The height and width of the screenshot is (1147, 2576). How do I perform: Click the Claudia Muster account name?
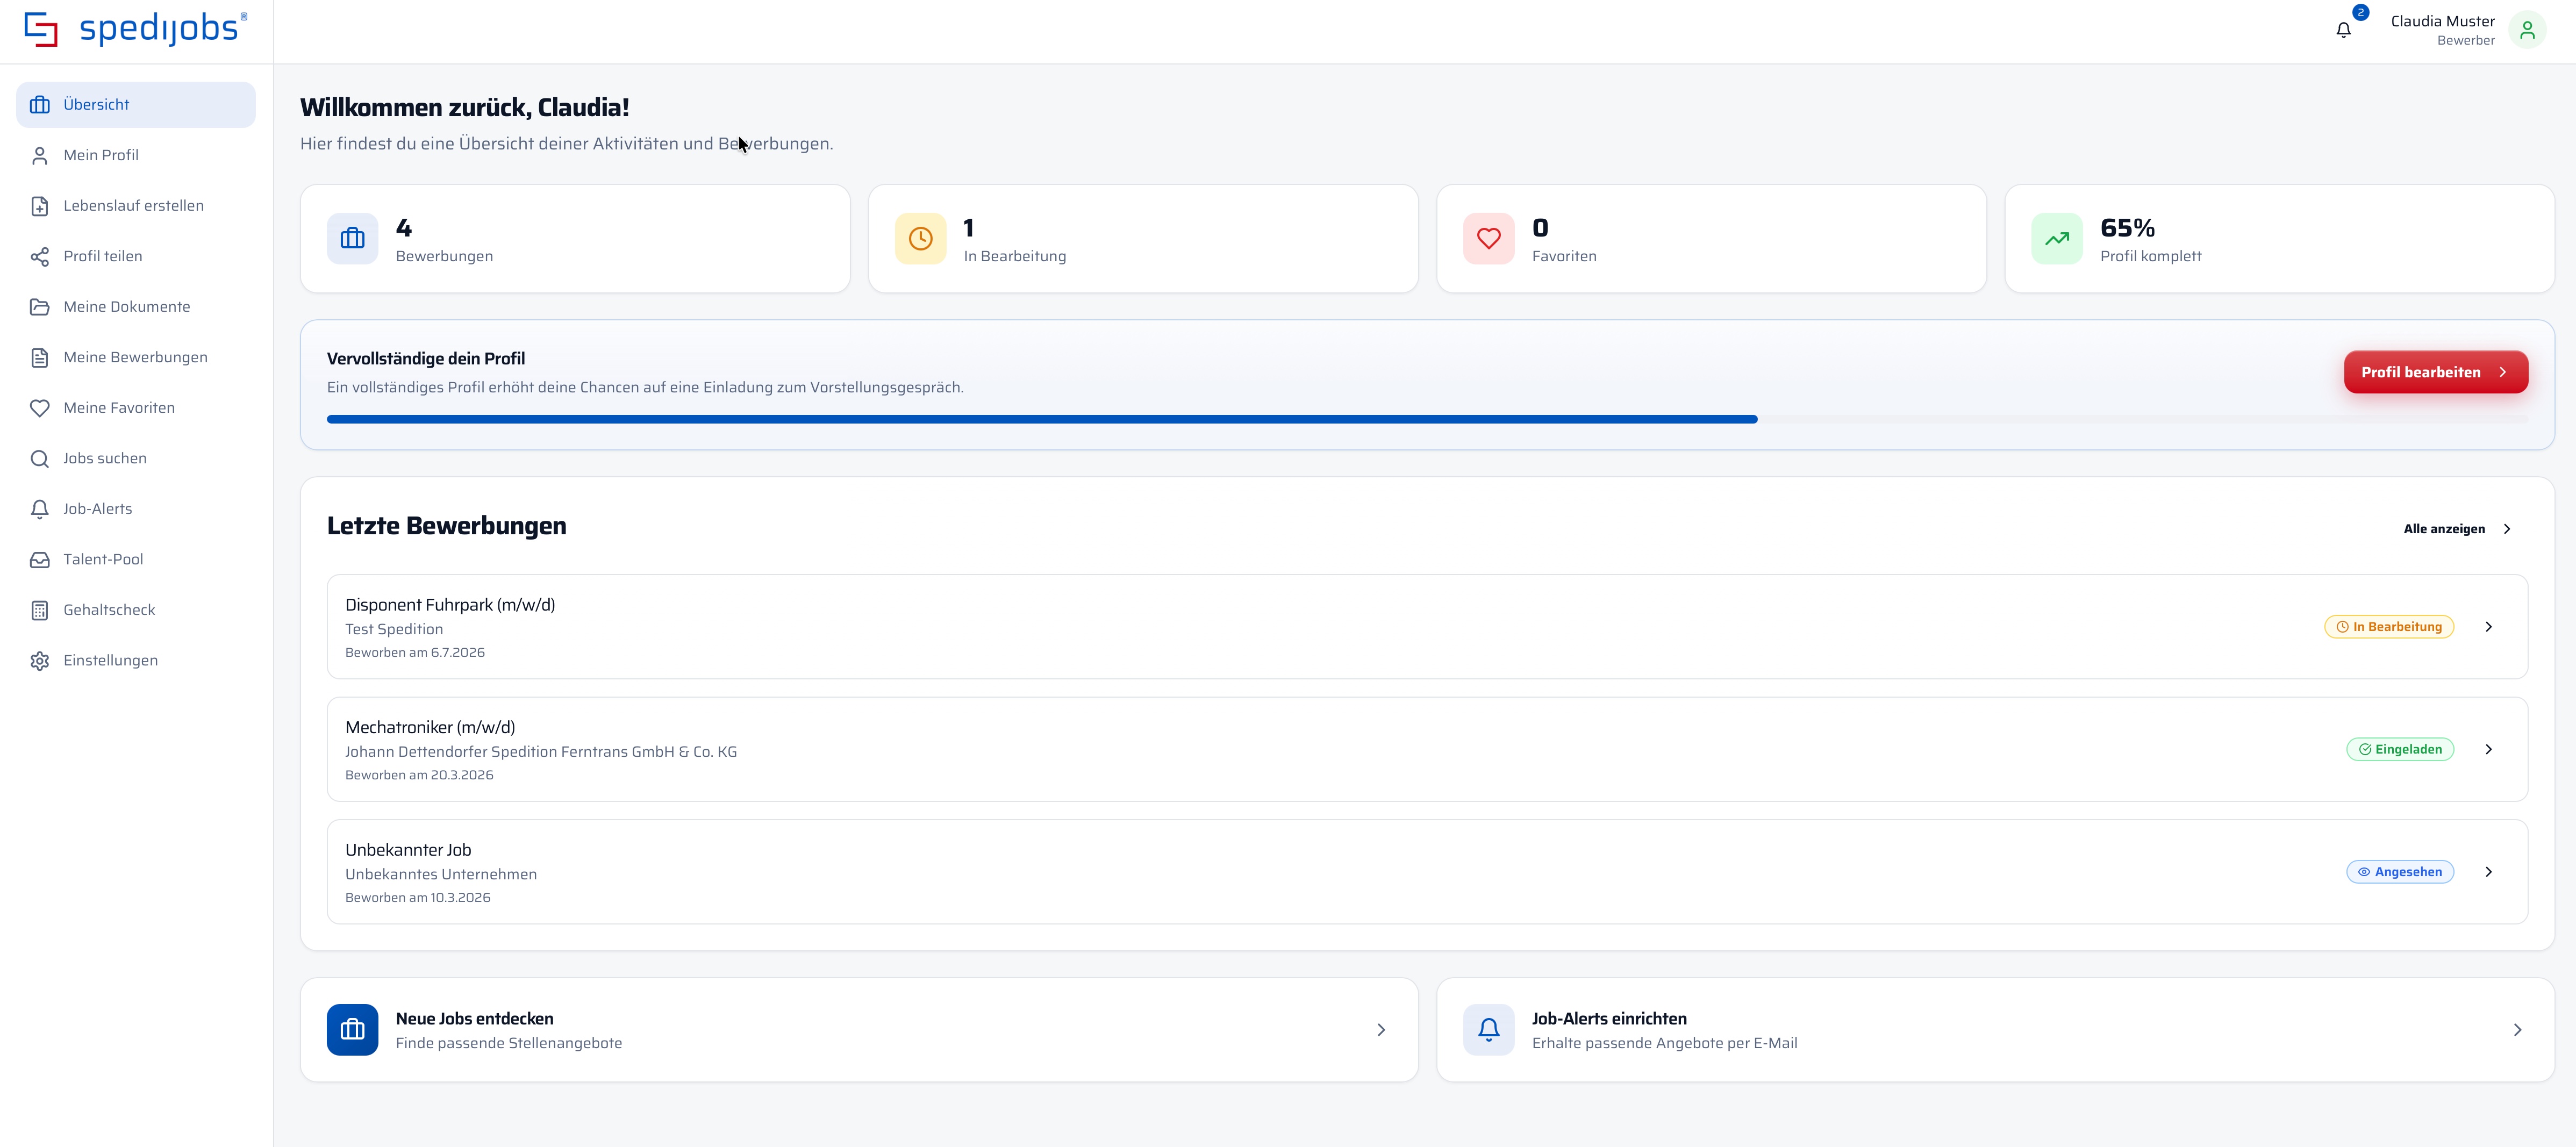click(2442, 21)
